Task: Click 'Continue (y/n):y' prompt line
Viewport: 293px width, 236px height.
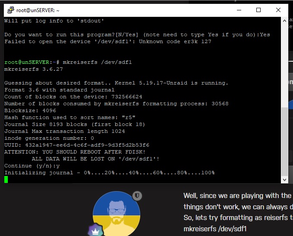Action: (x=32, y=166)
